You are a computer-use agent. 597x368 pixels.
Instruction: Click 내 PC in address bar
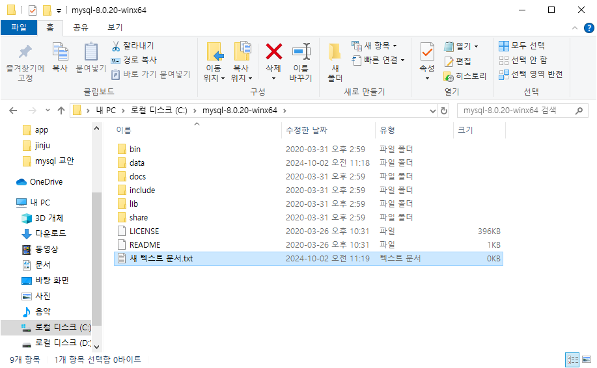coord(106,111)
